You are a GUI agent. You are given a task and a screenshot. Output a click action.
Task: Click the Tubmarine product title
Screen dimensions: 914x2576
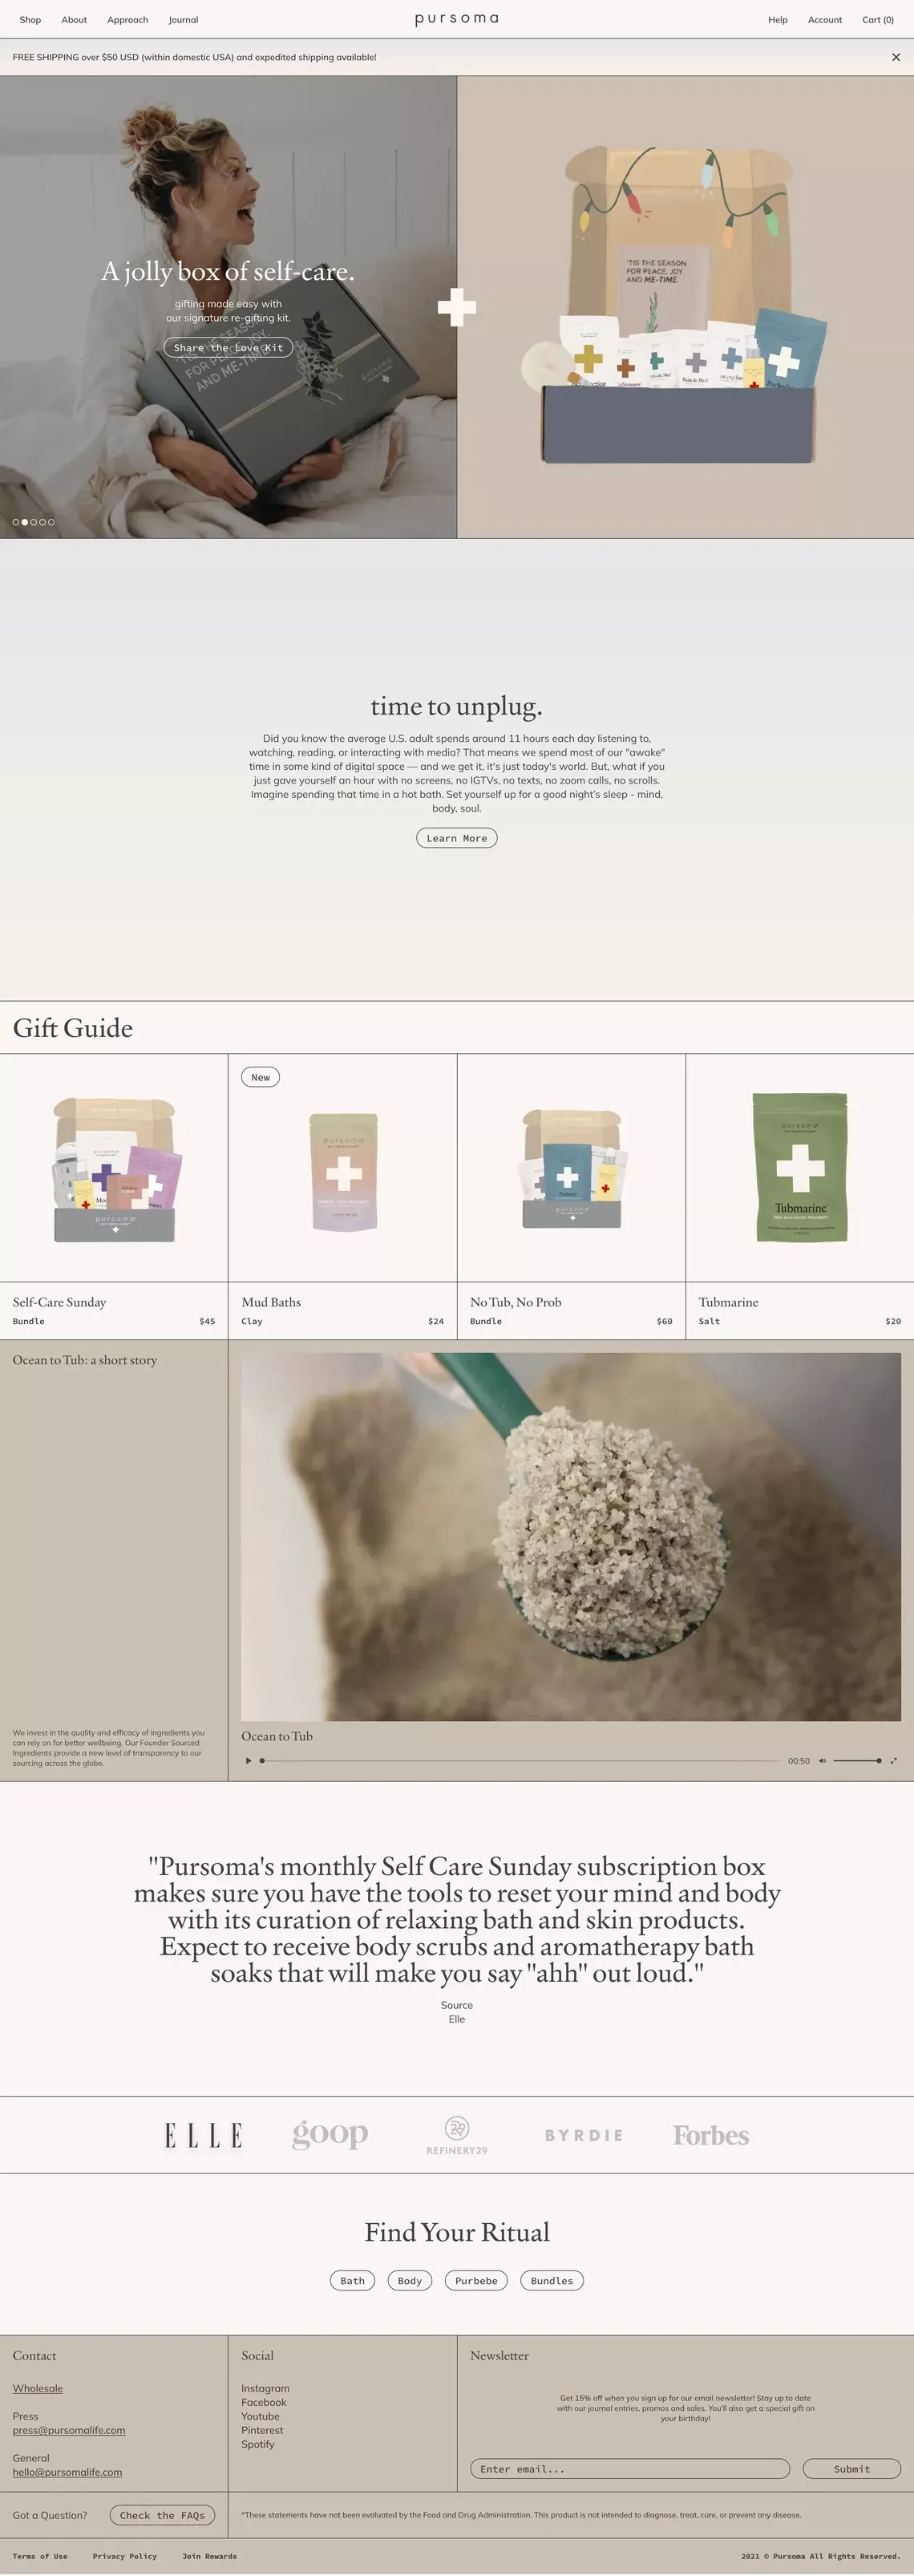[x=728, y=1302]
